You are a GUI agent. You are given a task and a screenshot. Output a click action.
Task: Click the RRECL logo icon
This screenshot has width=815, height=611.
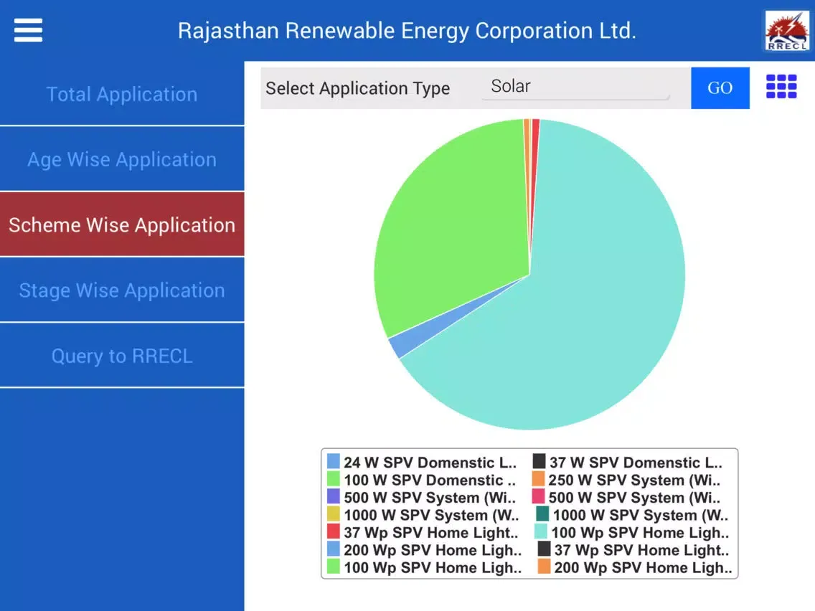(787, 31)
